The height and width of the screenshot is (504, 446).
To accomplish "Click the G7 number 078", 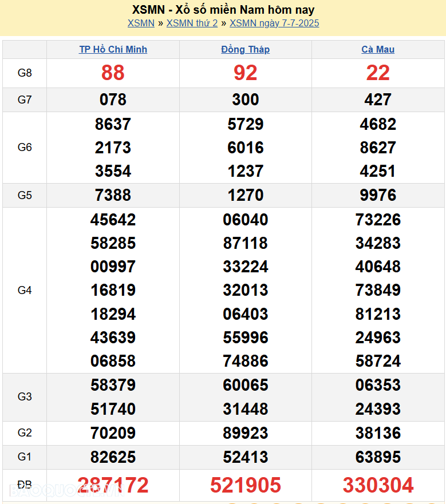I will click(113, 100).
